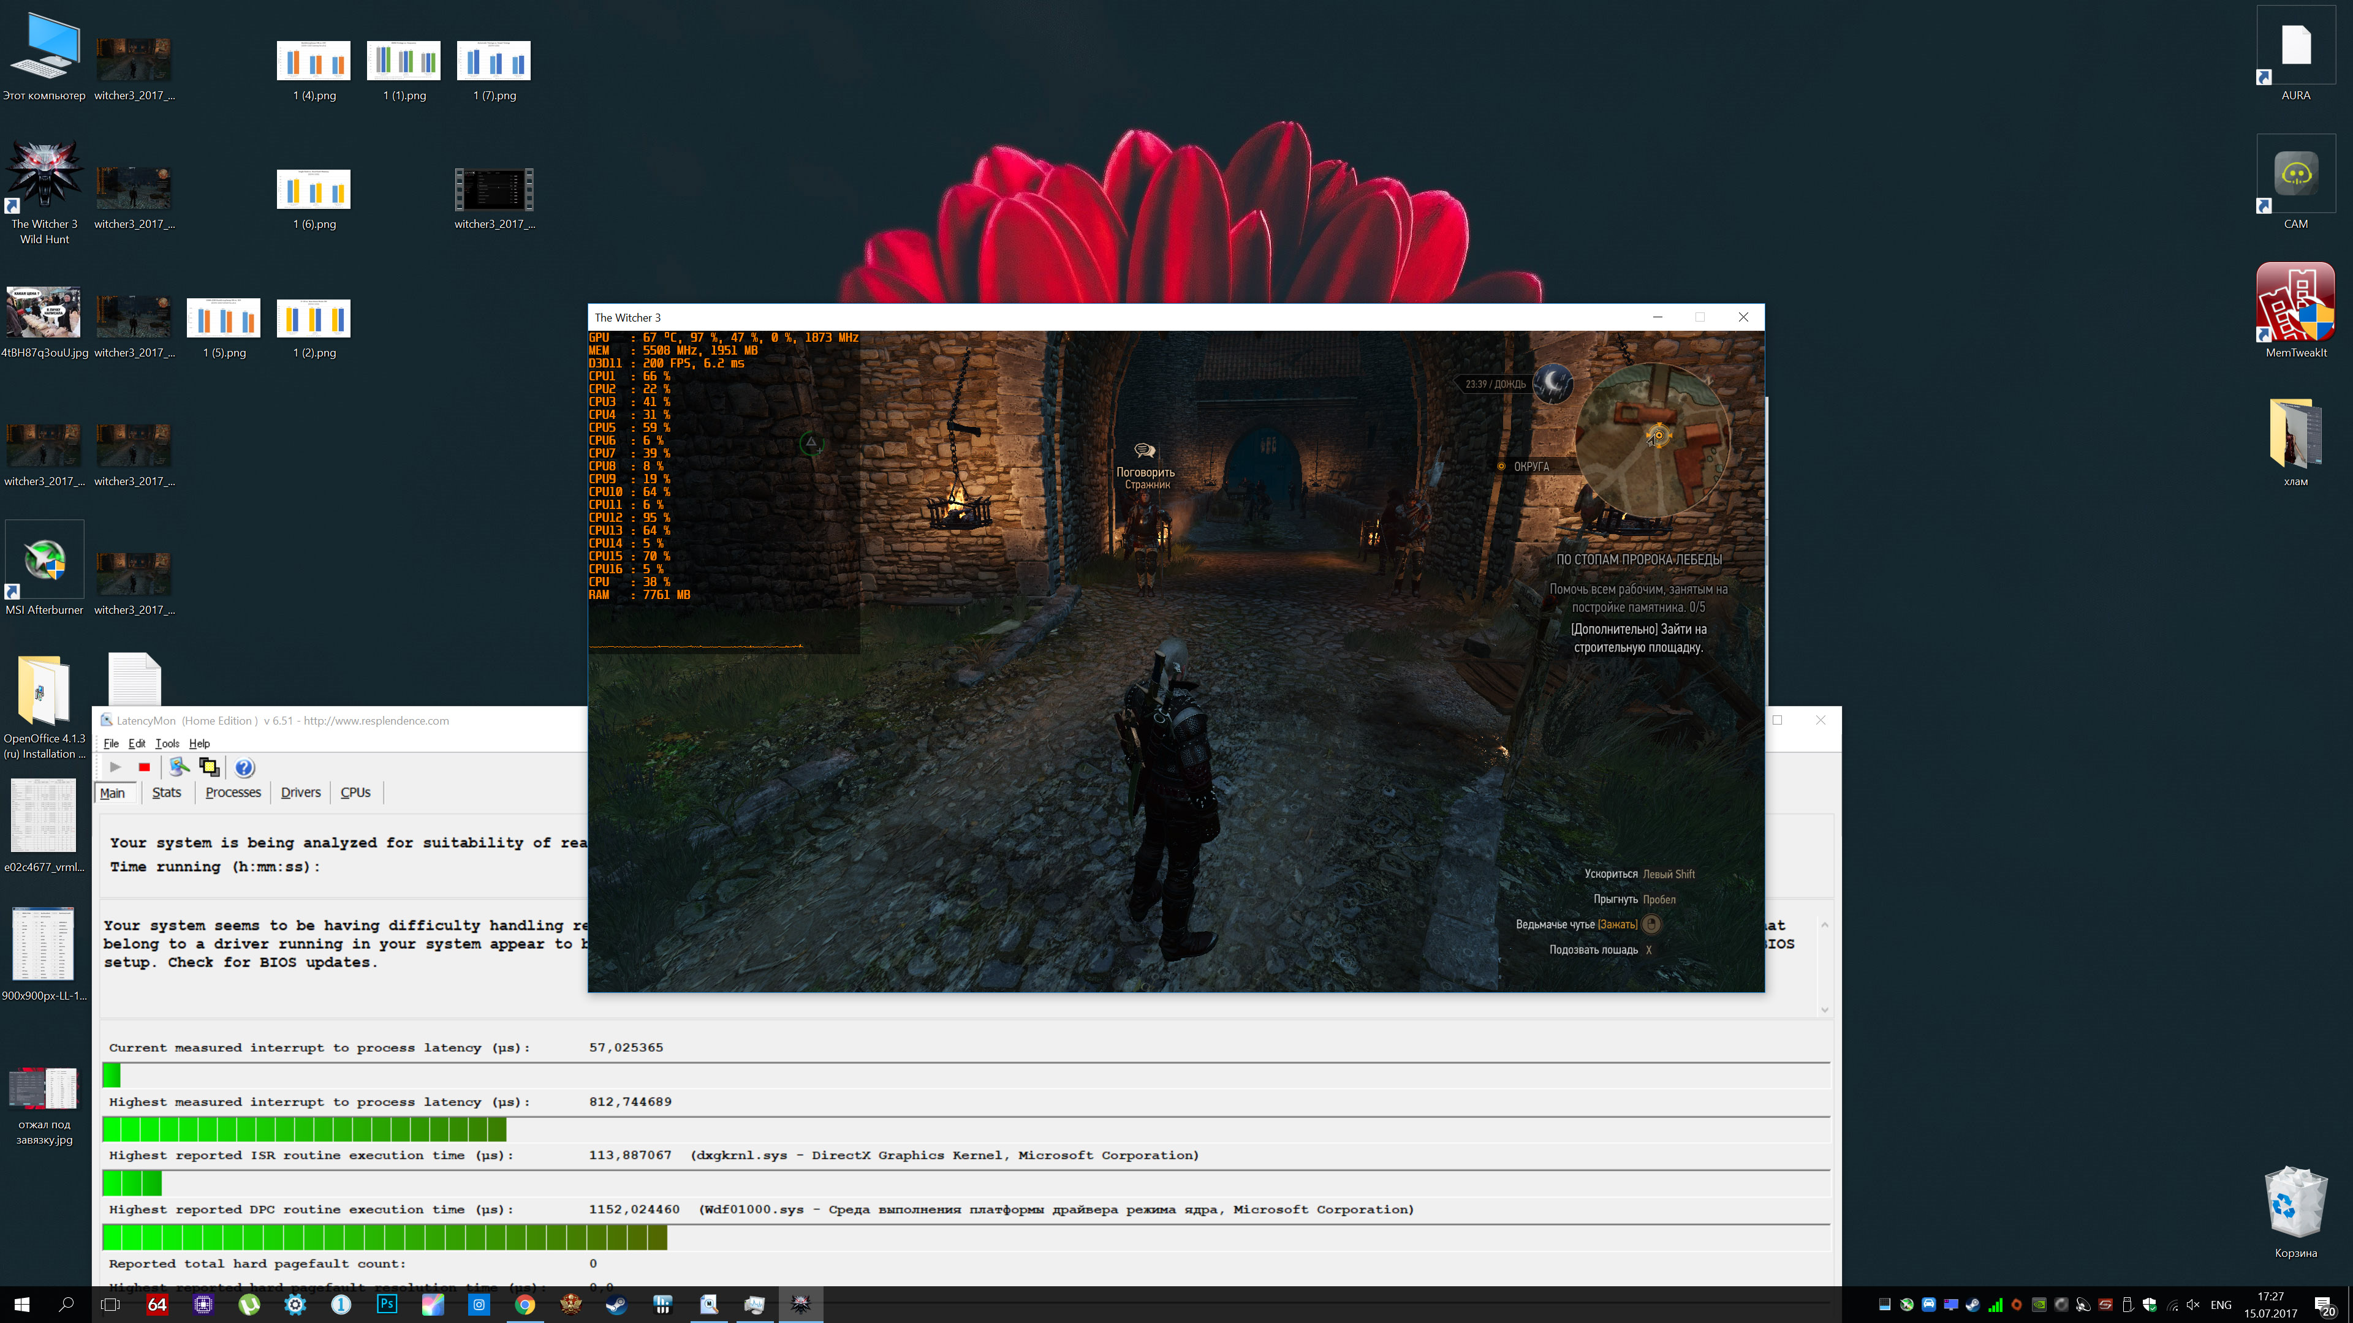Toggle the muted volume tray icon

[x=2193, y=1305]
